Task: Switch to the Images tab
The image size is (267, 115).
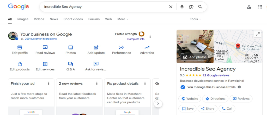Action: (x=23, y=19)
